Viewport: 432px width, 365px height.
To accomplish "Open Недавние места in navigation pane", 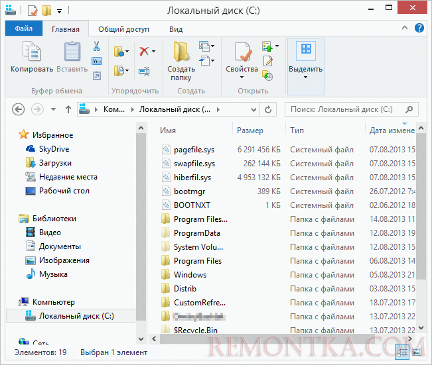I will [68, 177].
